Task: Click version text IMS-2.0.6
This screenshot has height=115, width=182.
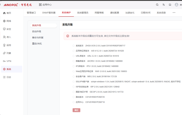Action: click(x=92, y=76)
